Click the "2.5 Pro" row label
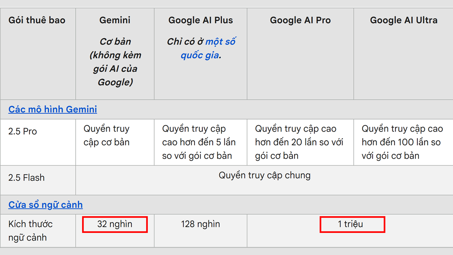This screenshot has width=453, height=255. tap(23, 131)
